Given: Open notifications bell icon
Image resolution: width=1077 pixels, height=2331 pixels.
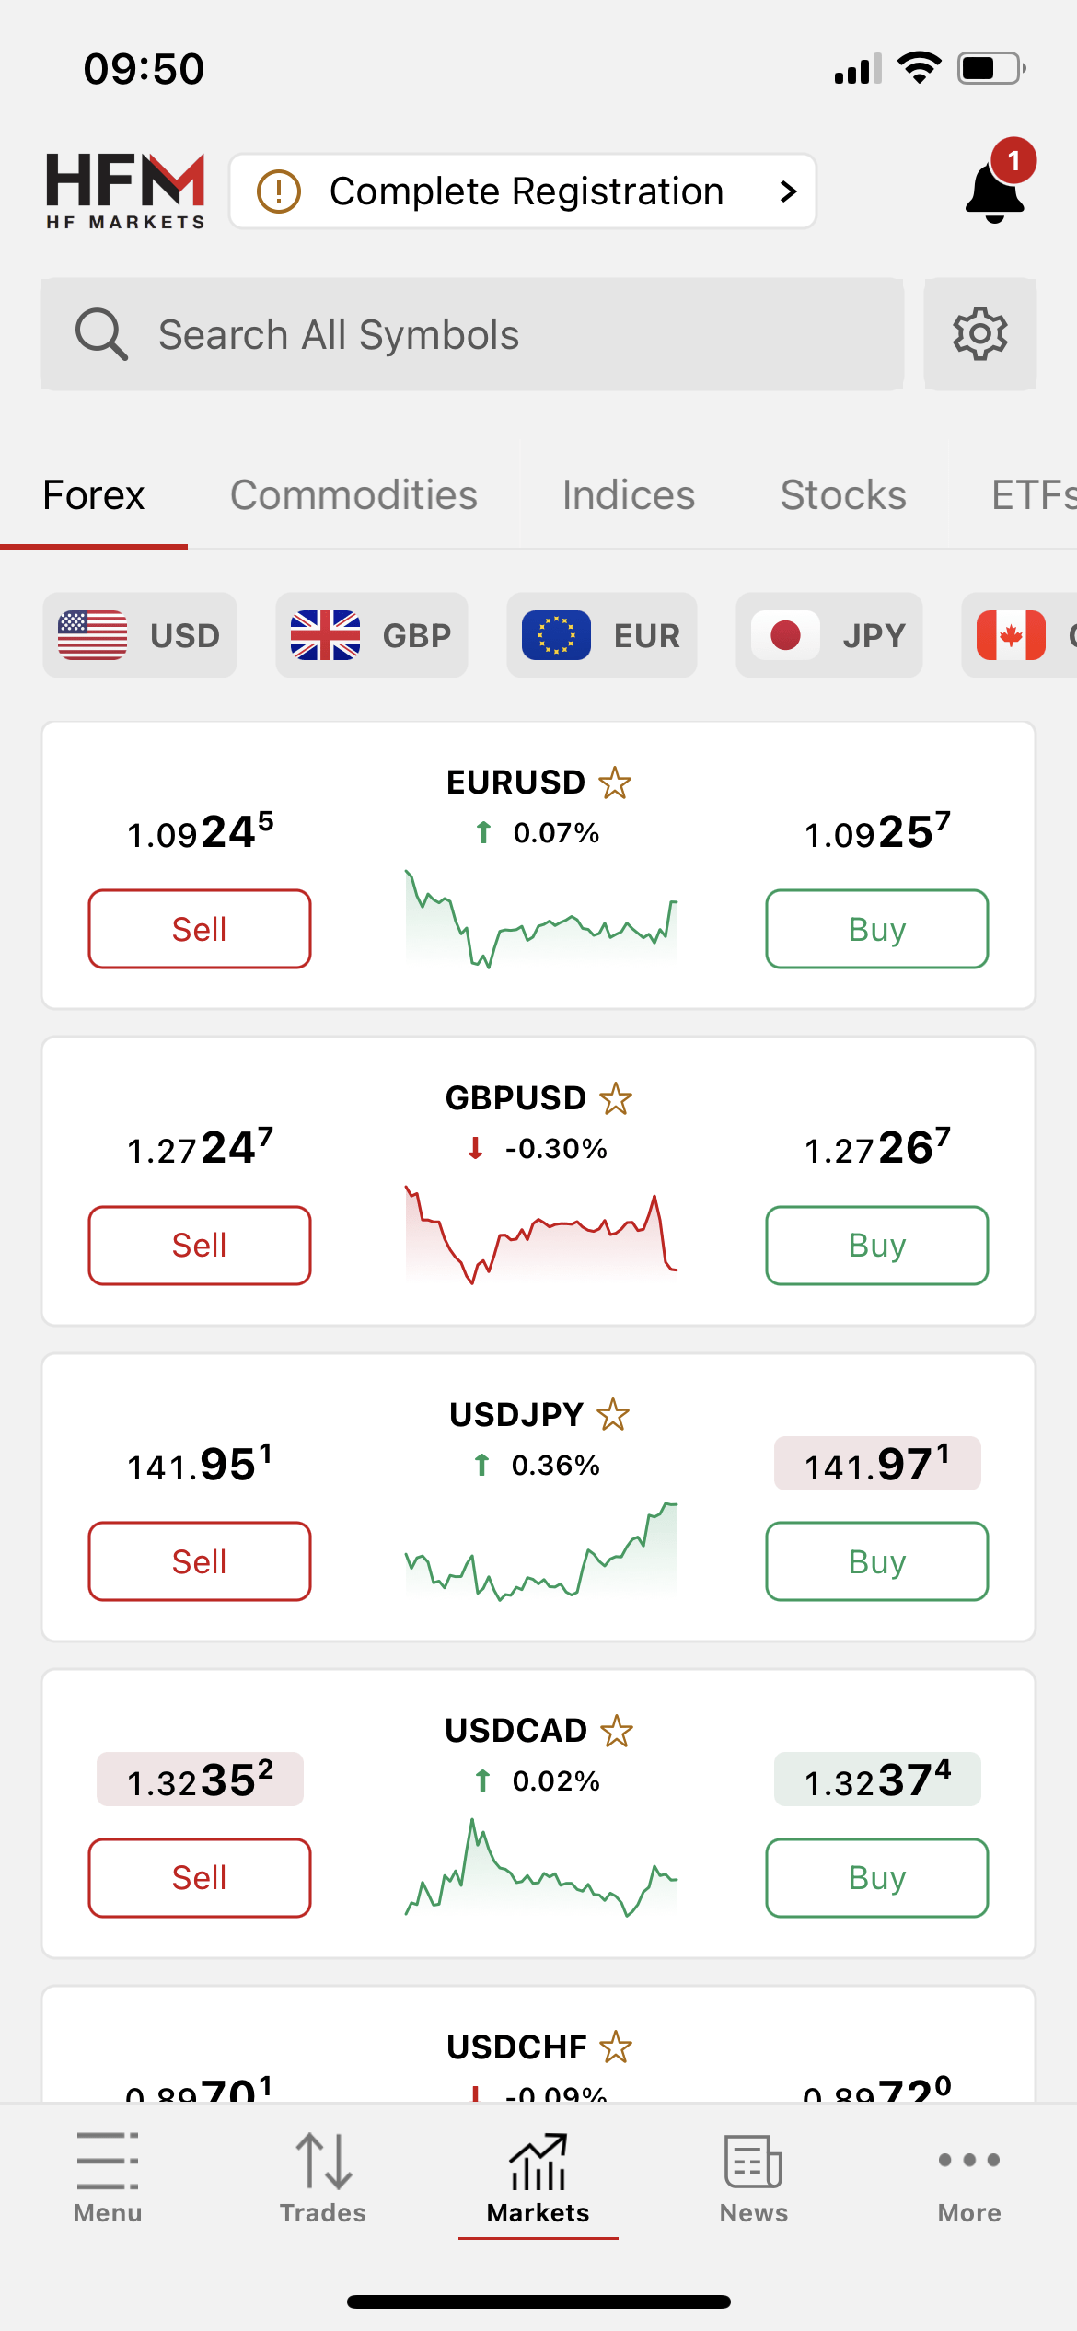Looking at the screenshot, I should pos(995,191).
